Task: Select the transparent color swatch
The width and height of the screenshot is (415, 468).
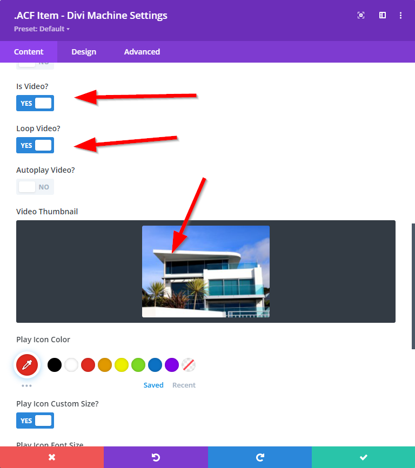Action: point(189,365)
